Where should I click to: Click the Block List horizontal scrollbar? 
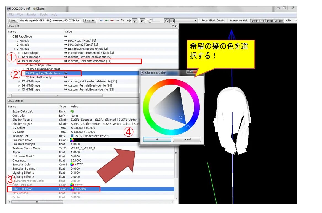point(57,95)
